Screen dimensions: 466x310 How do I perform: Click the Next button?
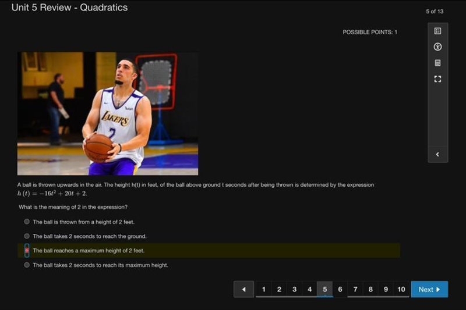(x=429, y=289)
